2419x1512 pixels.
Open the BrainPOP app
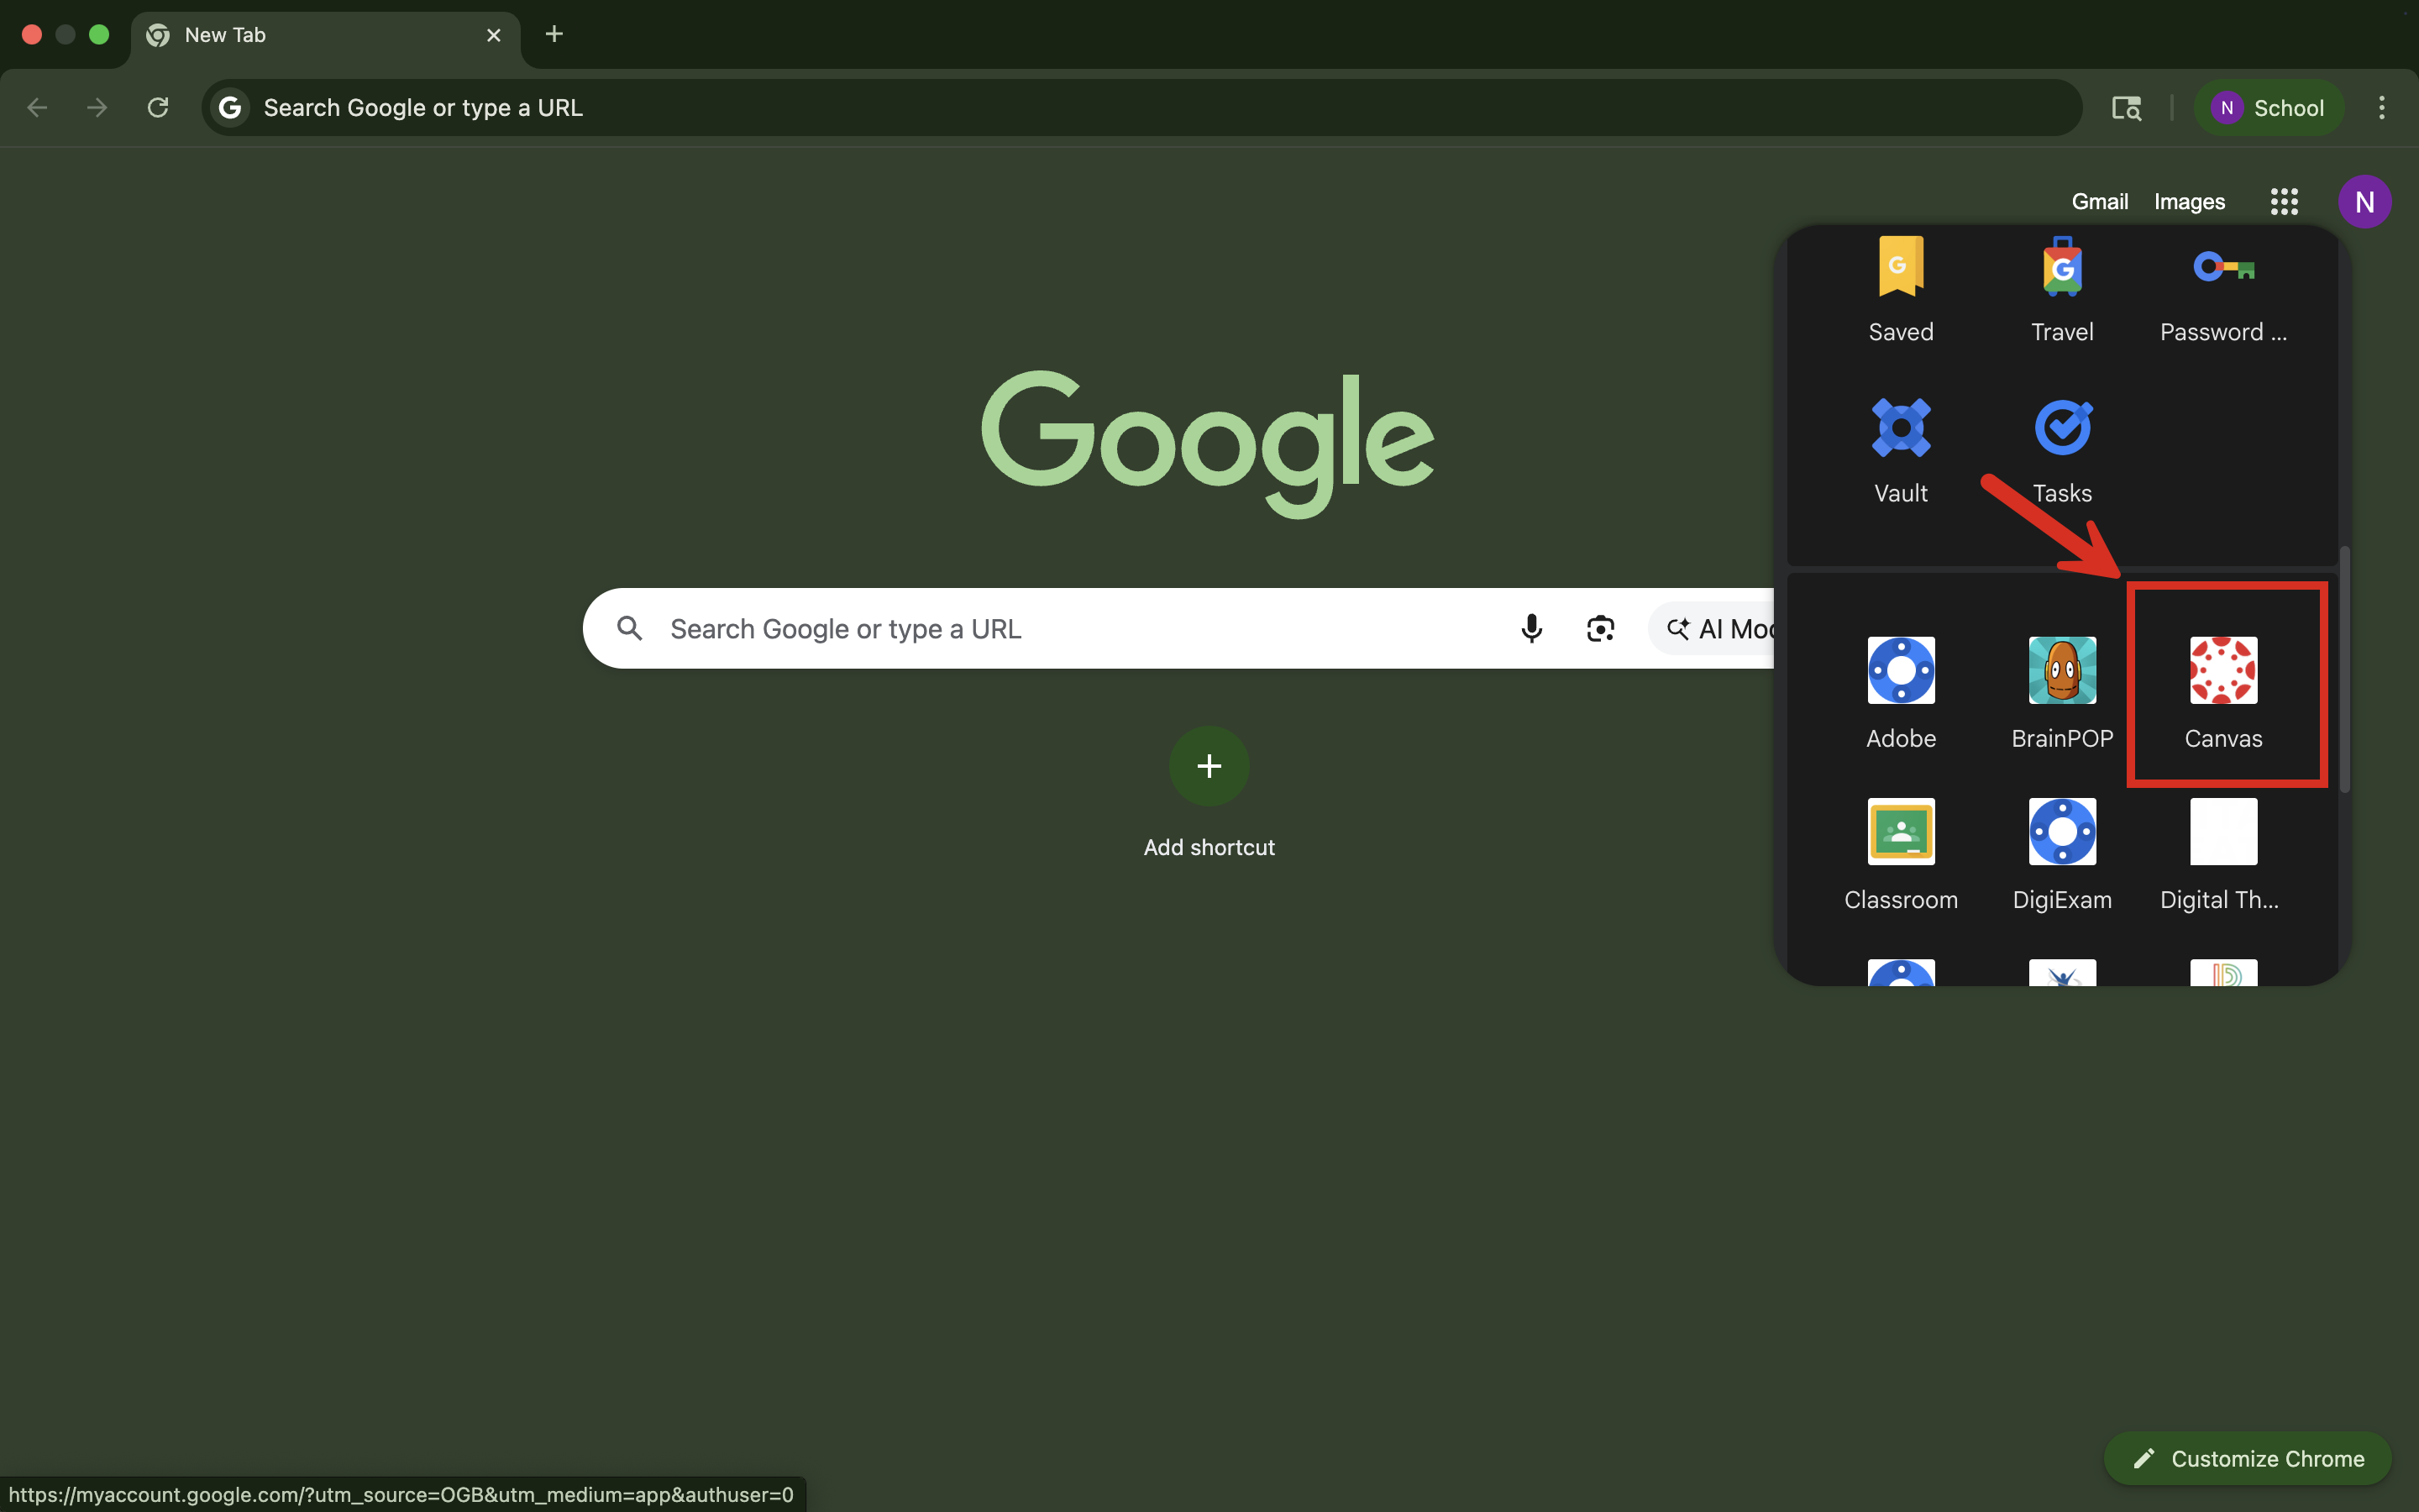2061,671
